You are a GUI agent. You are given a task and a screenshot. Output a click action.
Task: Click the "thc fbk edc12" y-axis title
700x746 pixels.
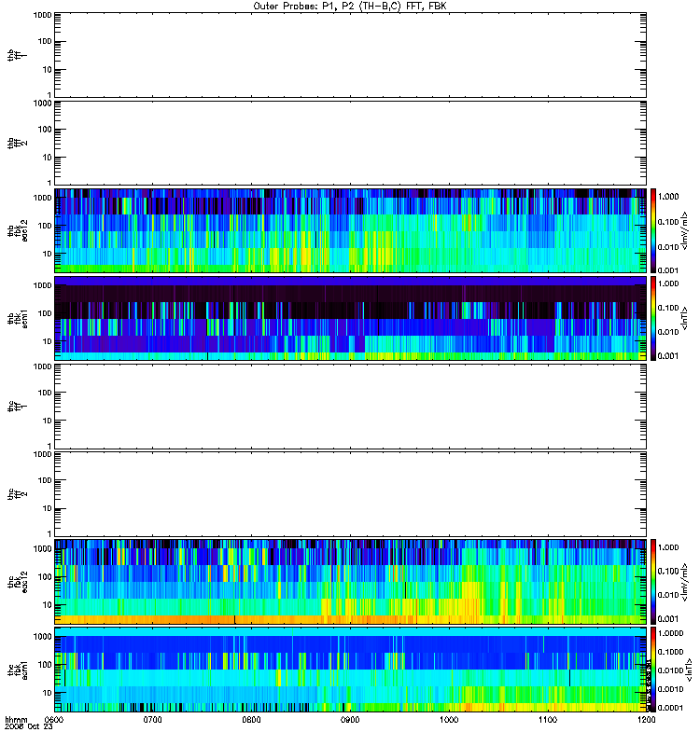pyautogui.click(x=18, y=581)
